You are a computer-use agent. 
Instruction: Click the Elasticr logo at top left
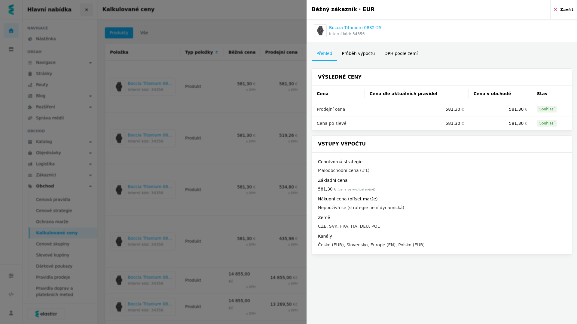point(11,10)
